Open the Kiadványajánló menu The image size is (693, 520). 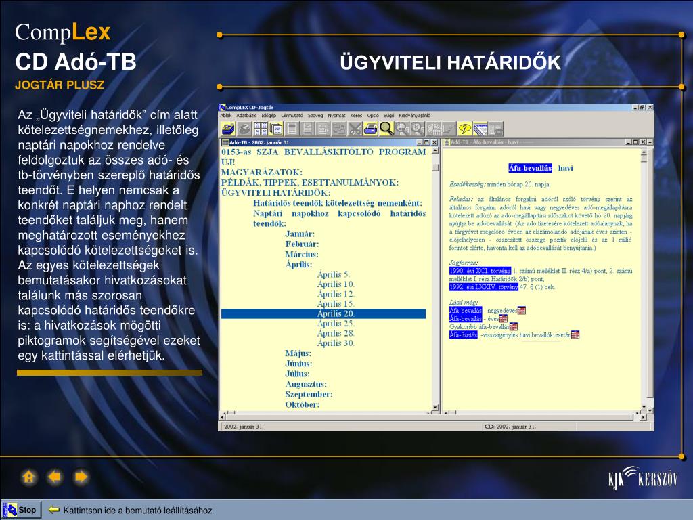415,116
